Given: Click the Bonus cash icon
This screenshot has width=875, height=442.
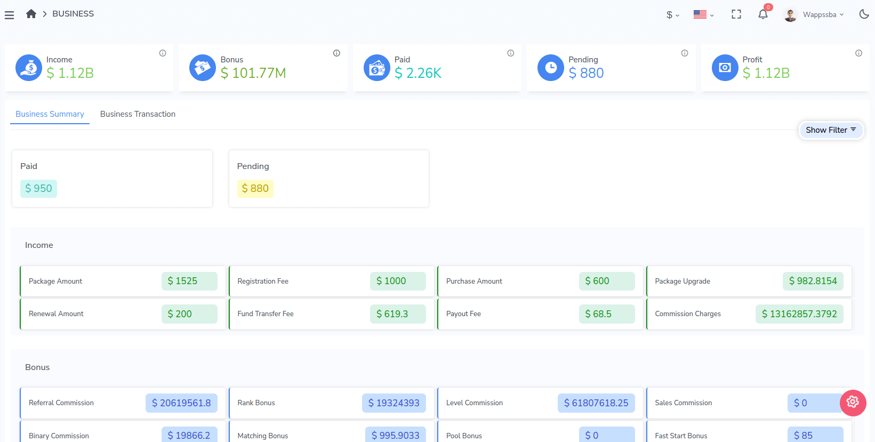Looking at the screenshot, I should (x=203, y=68).
